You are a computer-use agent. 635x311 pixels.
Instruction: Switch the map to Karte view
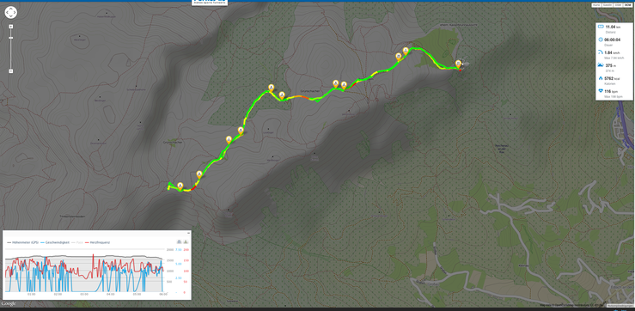click(x=596, y=5)
